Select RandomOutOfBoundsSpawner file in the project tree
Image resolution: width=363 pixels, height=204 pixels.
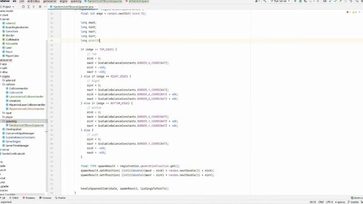point(27,125)
